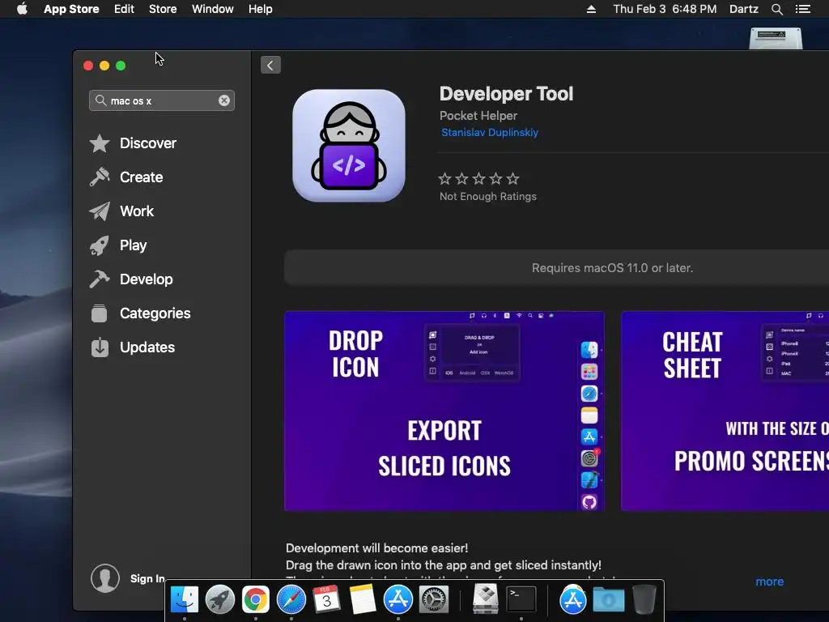Open the Play section

[x=133, y=245]
